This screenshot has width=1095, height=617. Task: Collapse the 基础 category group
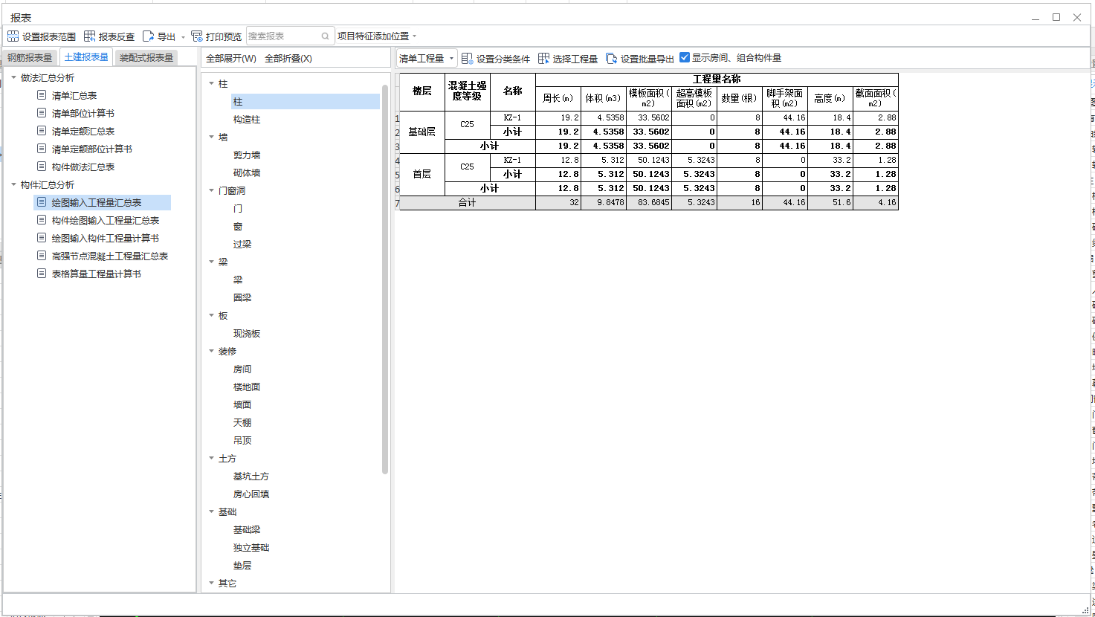(211, 512)
